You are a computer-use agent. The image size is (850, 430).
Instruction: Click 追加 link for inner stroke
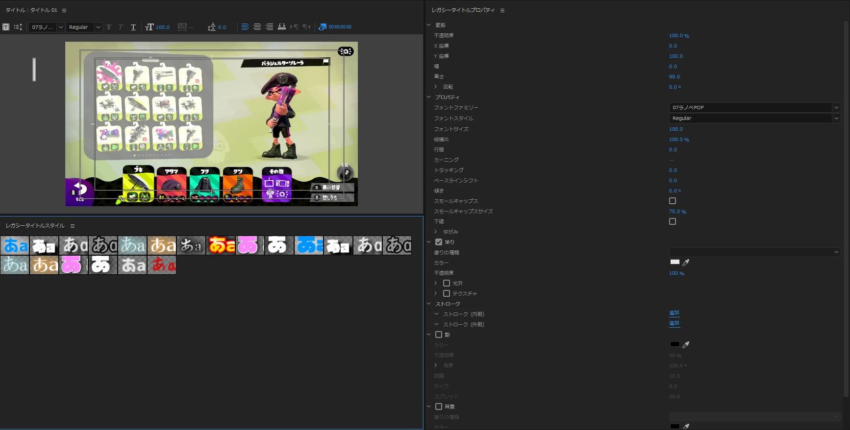click(674, 313)
